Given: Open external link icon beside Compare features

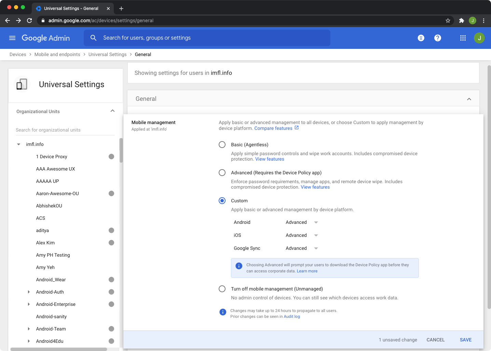Looking at the screenshot, I should [x=297, y=128].
